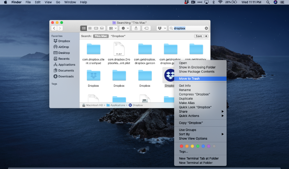Switch Finder to gallery view

102,28
